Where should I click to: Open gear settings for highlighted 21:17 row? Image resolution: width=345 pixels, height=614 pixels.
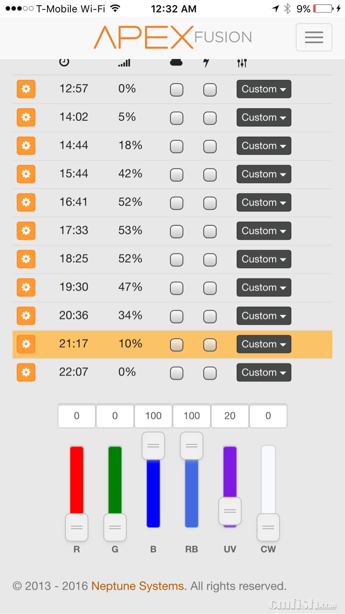(x=26, y=344)
